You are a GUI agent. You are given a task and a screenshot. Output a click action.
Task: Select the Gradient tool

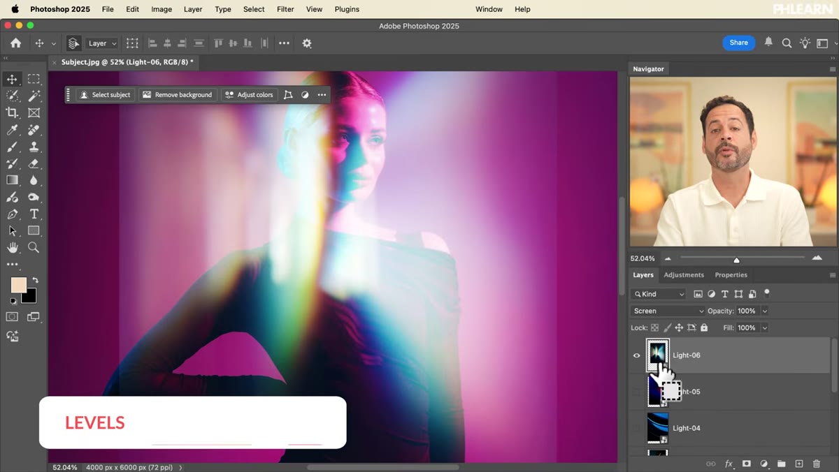(x=12, y=180)
